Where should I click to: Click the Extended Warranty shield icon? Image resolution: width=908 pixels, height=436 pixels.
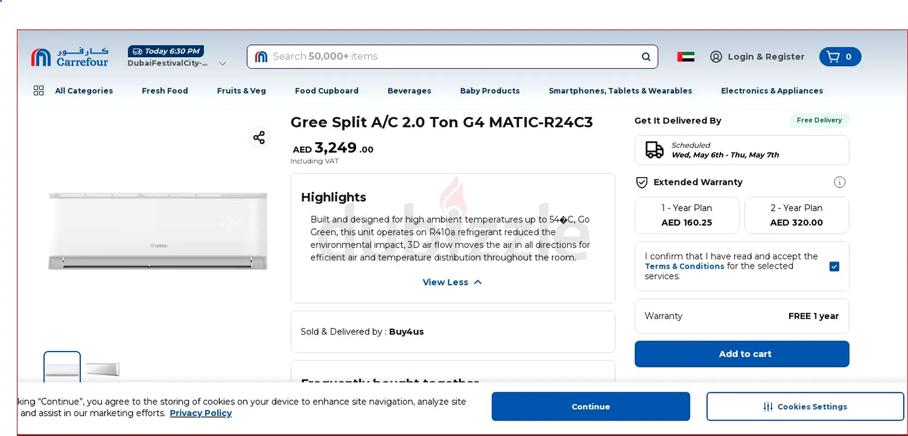[642, 183]
